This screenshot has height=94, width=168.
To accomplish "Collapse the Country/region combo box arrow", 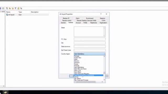I will (x=104, y=54).
